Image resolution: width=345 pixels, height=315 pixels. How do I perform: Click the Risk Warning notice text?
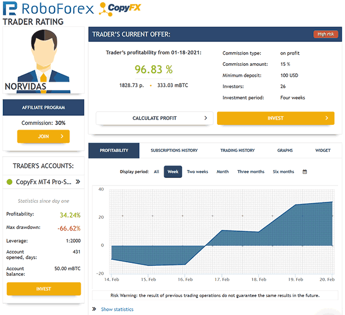tap(215, 295)
